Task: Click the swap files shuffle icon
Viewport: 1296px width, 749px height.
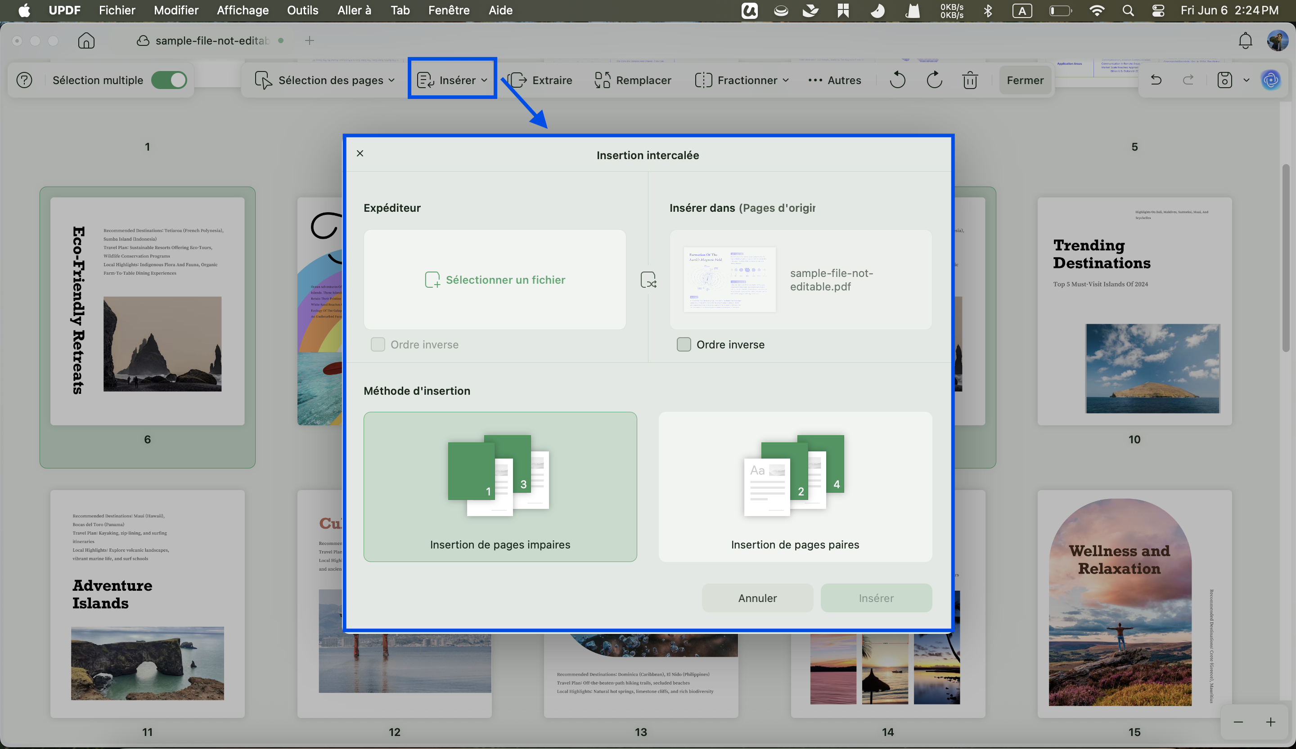Action: tap(648, 280)
